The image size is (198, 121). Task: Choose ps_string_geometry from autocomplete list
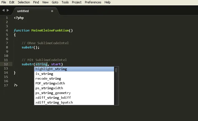(x=74, y=93)
